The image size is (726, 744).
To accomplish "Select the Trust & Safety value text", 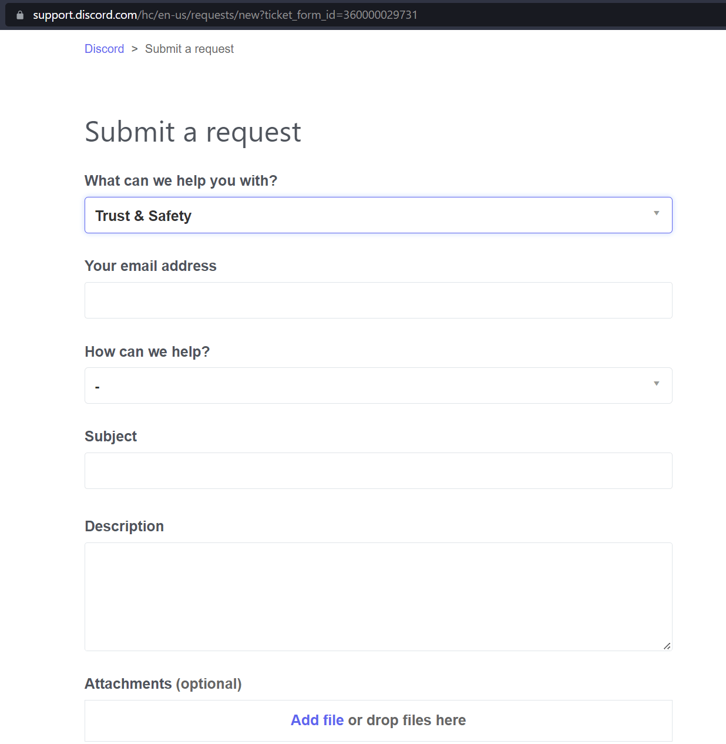I will tap(143, 216).
